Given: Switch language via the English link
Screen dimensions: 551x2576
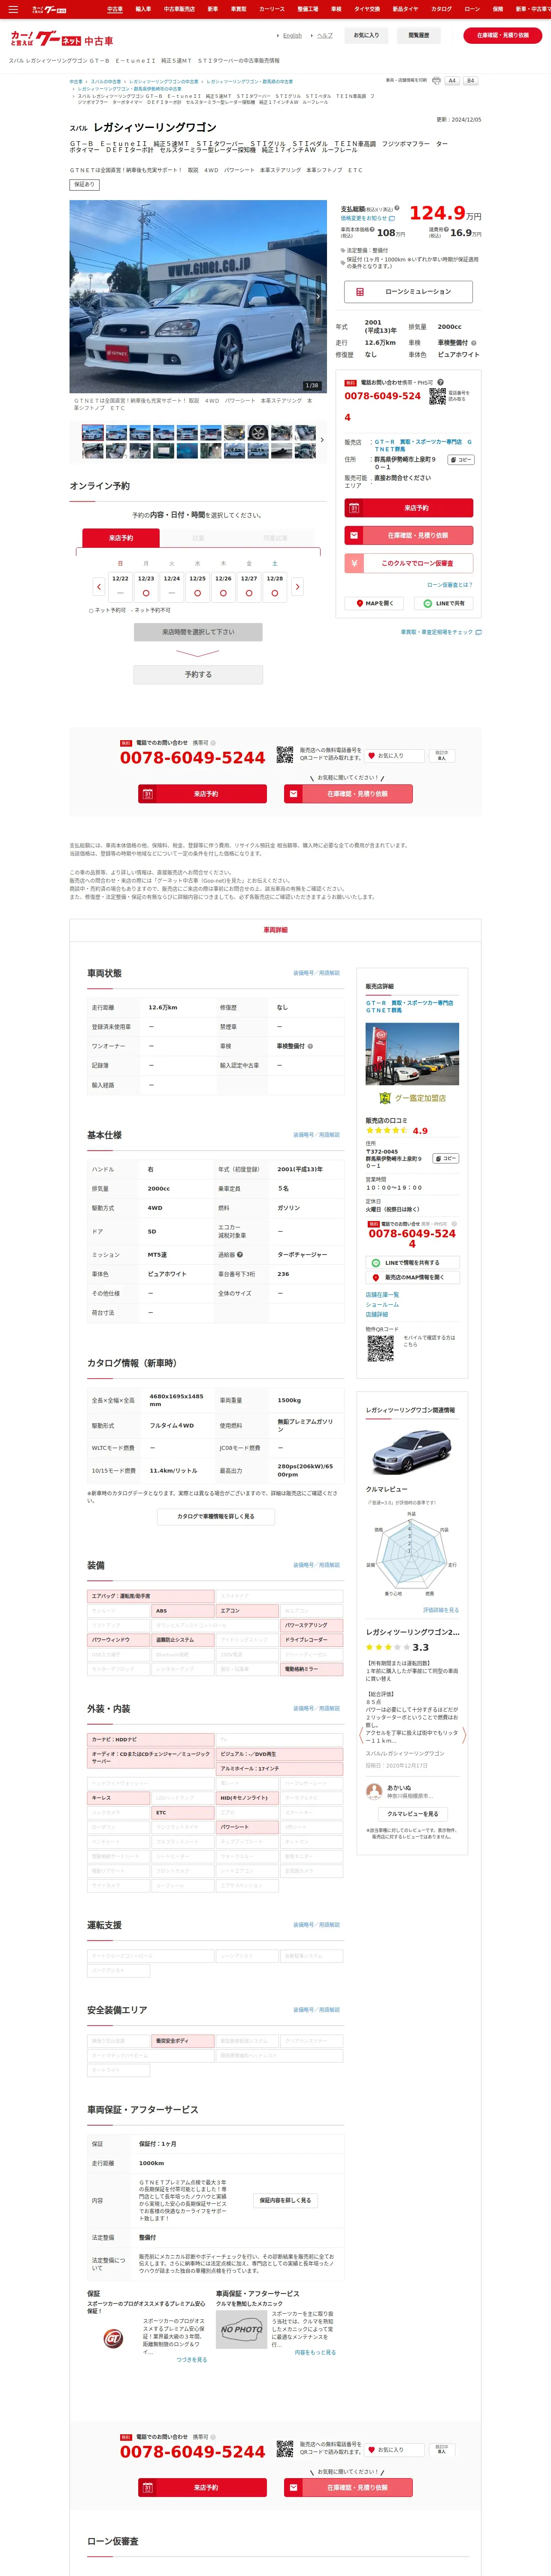Looking at the screenshot, I should [x=292, y=35].
